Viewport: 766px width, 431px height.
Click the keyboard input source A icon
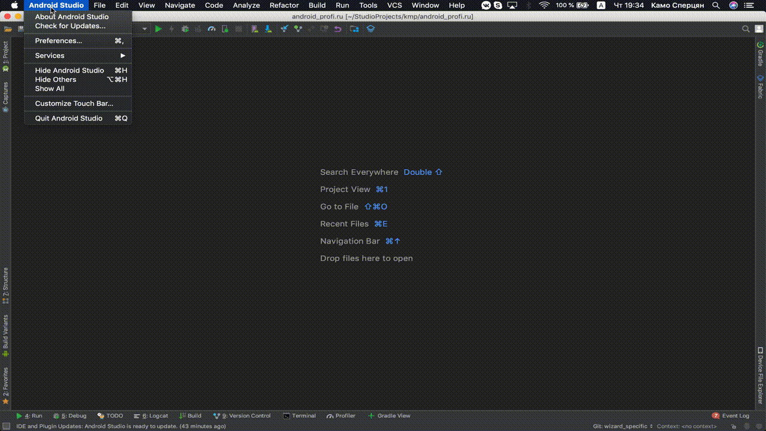tap(601, 5)
